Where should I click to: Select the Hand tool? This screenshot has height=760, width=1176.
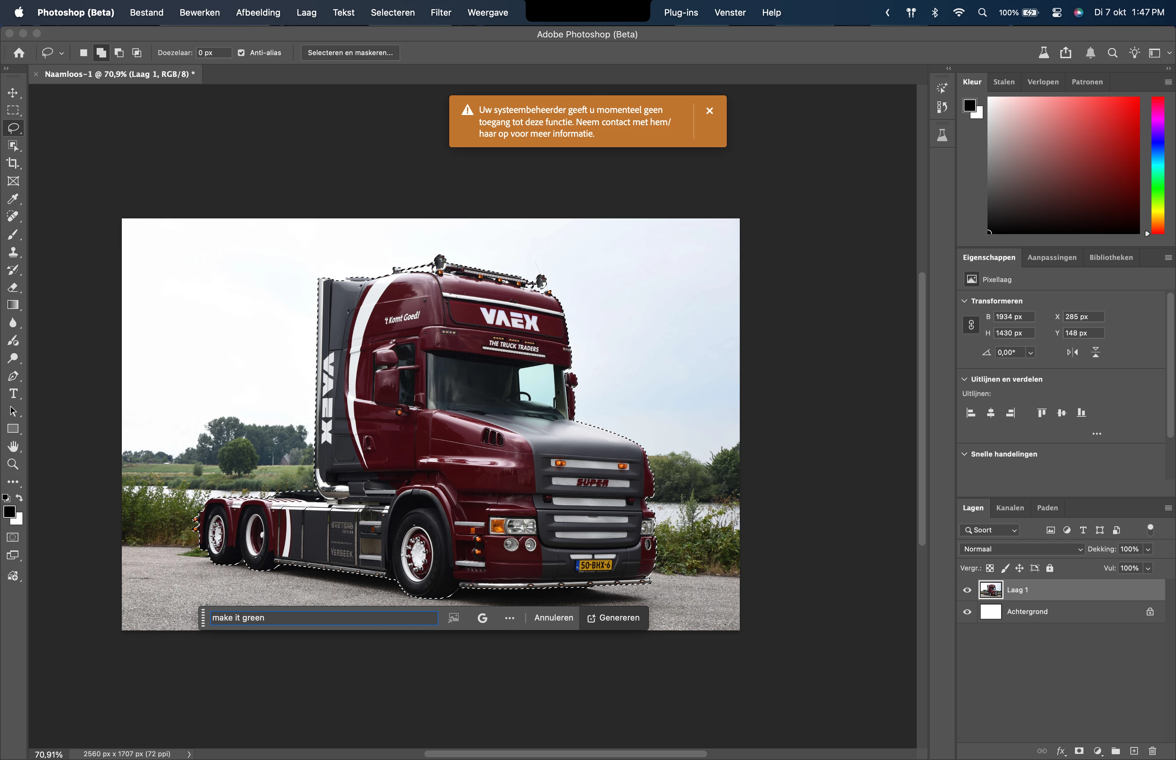[x=13, y=446]
